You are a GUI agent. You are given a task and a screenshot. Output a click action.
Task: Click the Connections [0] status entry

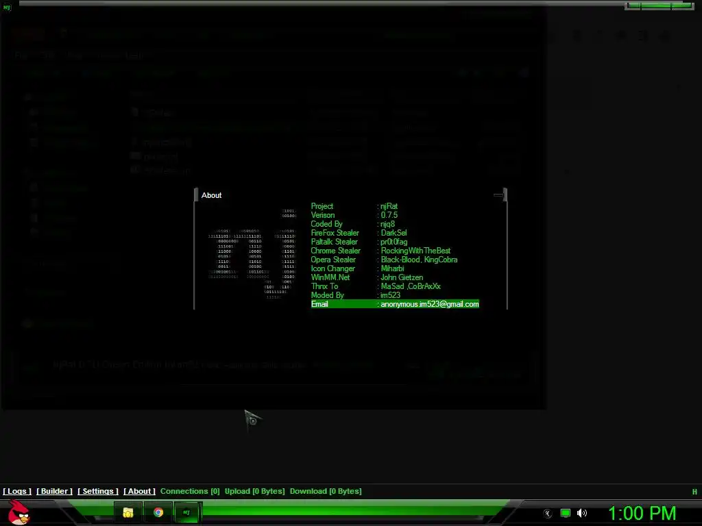coord(190,491)
